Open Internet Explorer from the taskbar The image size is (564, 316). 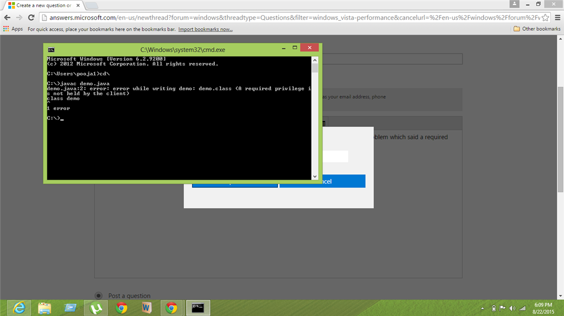pyautogui.click(x=19, y=308)
